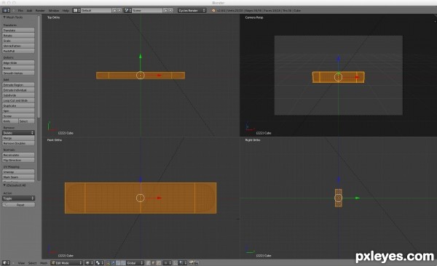437x266 pixels.
Task: Click the Duplicate button
Action: coord(18,105)
